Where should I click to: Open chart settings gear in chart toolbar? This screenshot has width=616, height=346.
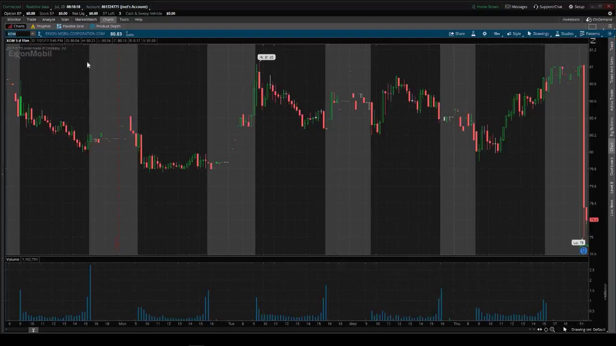pyautogui.click(x=485, y=34)
